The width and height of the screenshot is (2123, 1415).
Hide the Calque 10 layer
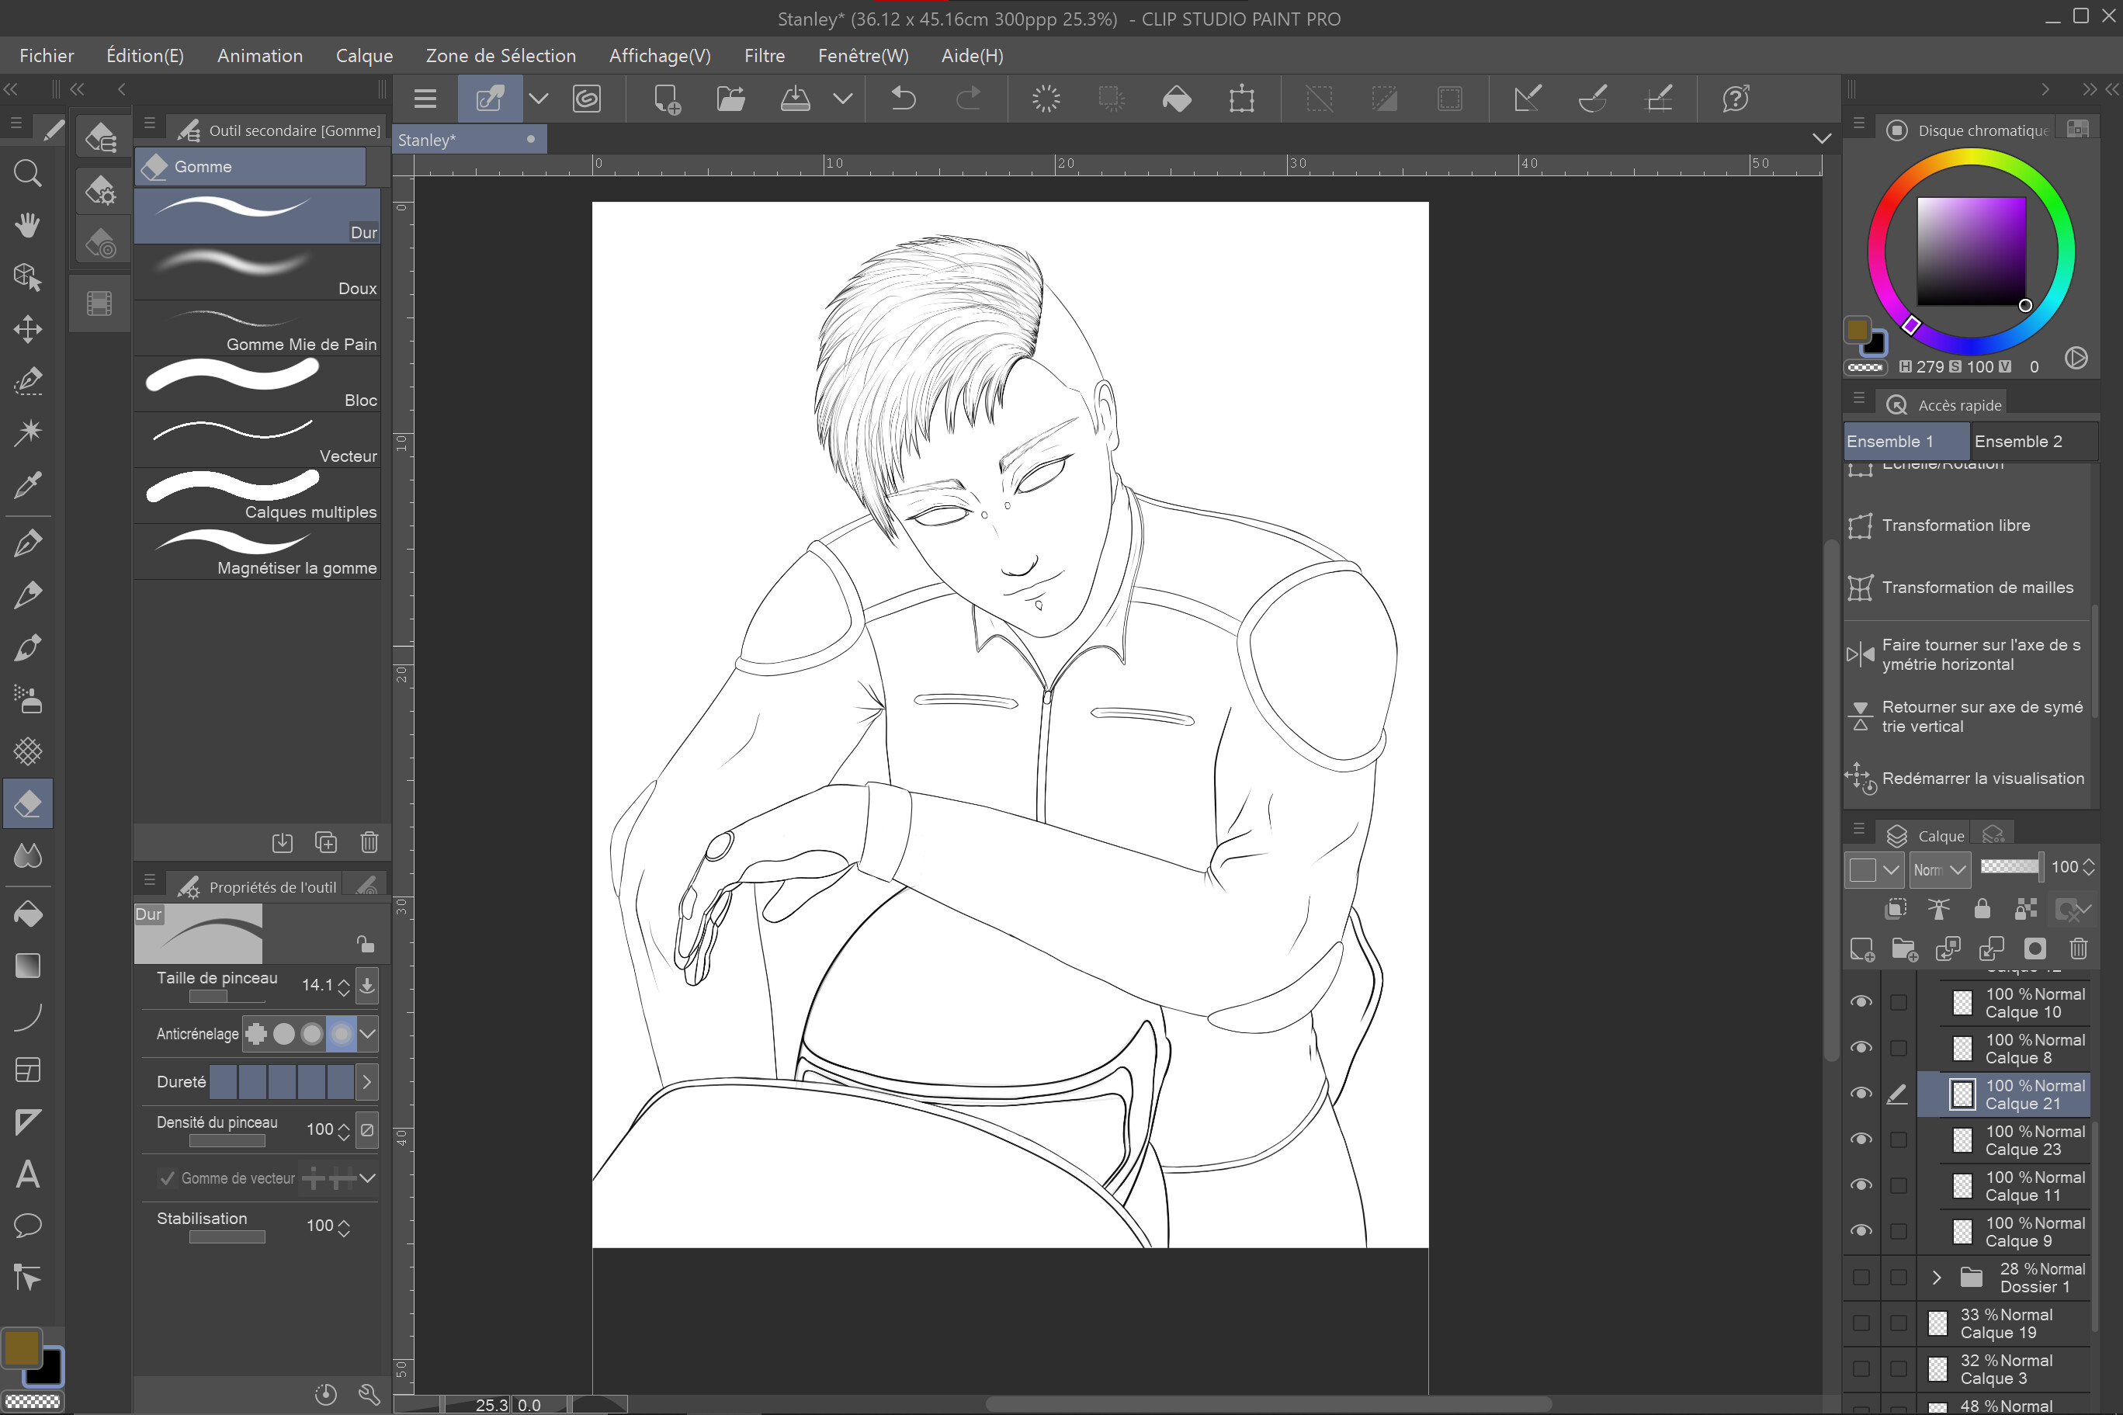1861,1003
